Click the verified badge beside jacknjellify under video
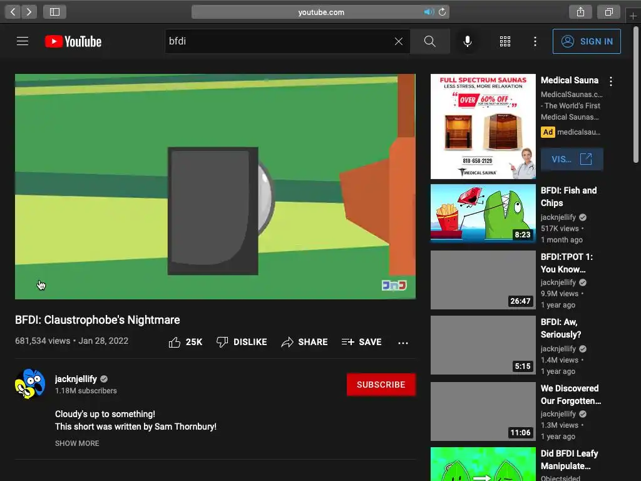Screen dimensions: 641x481 tap(105, 379)
